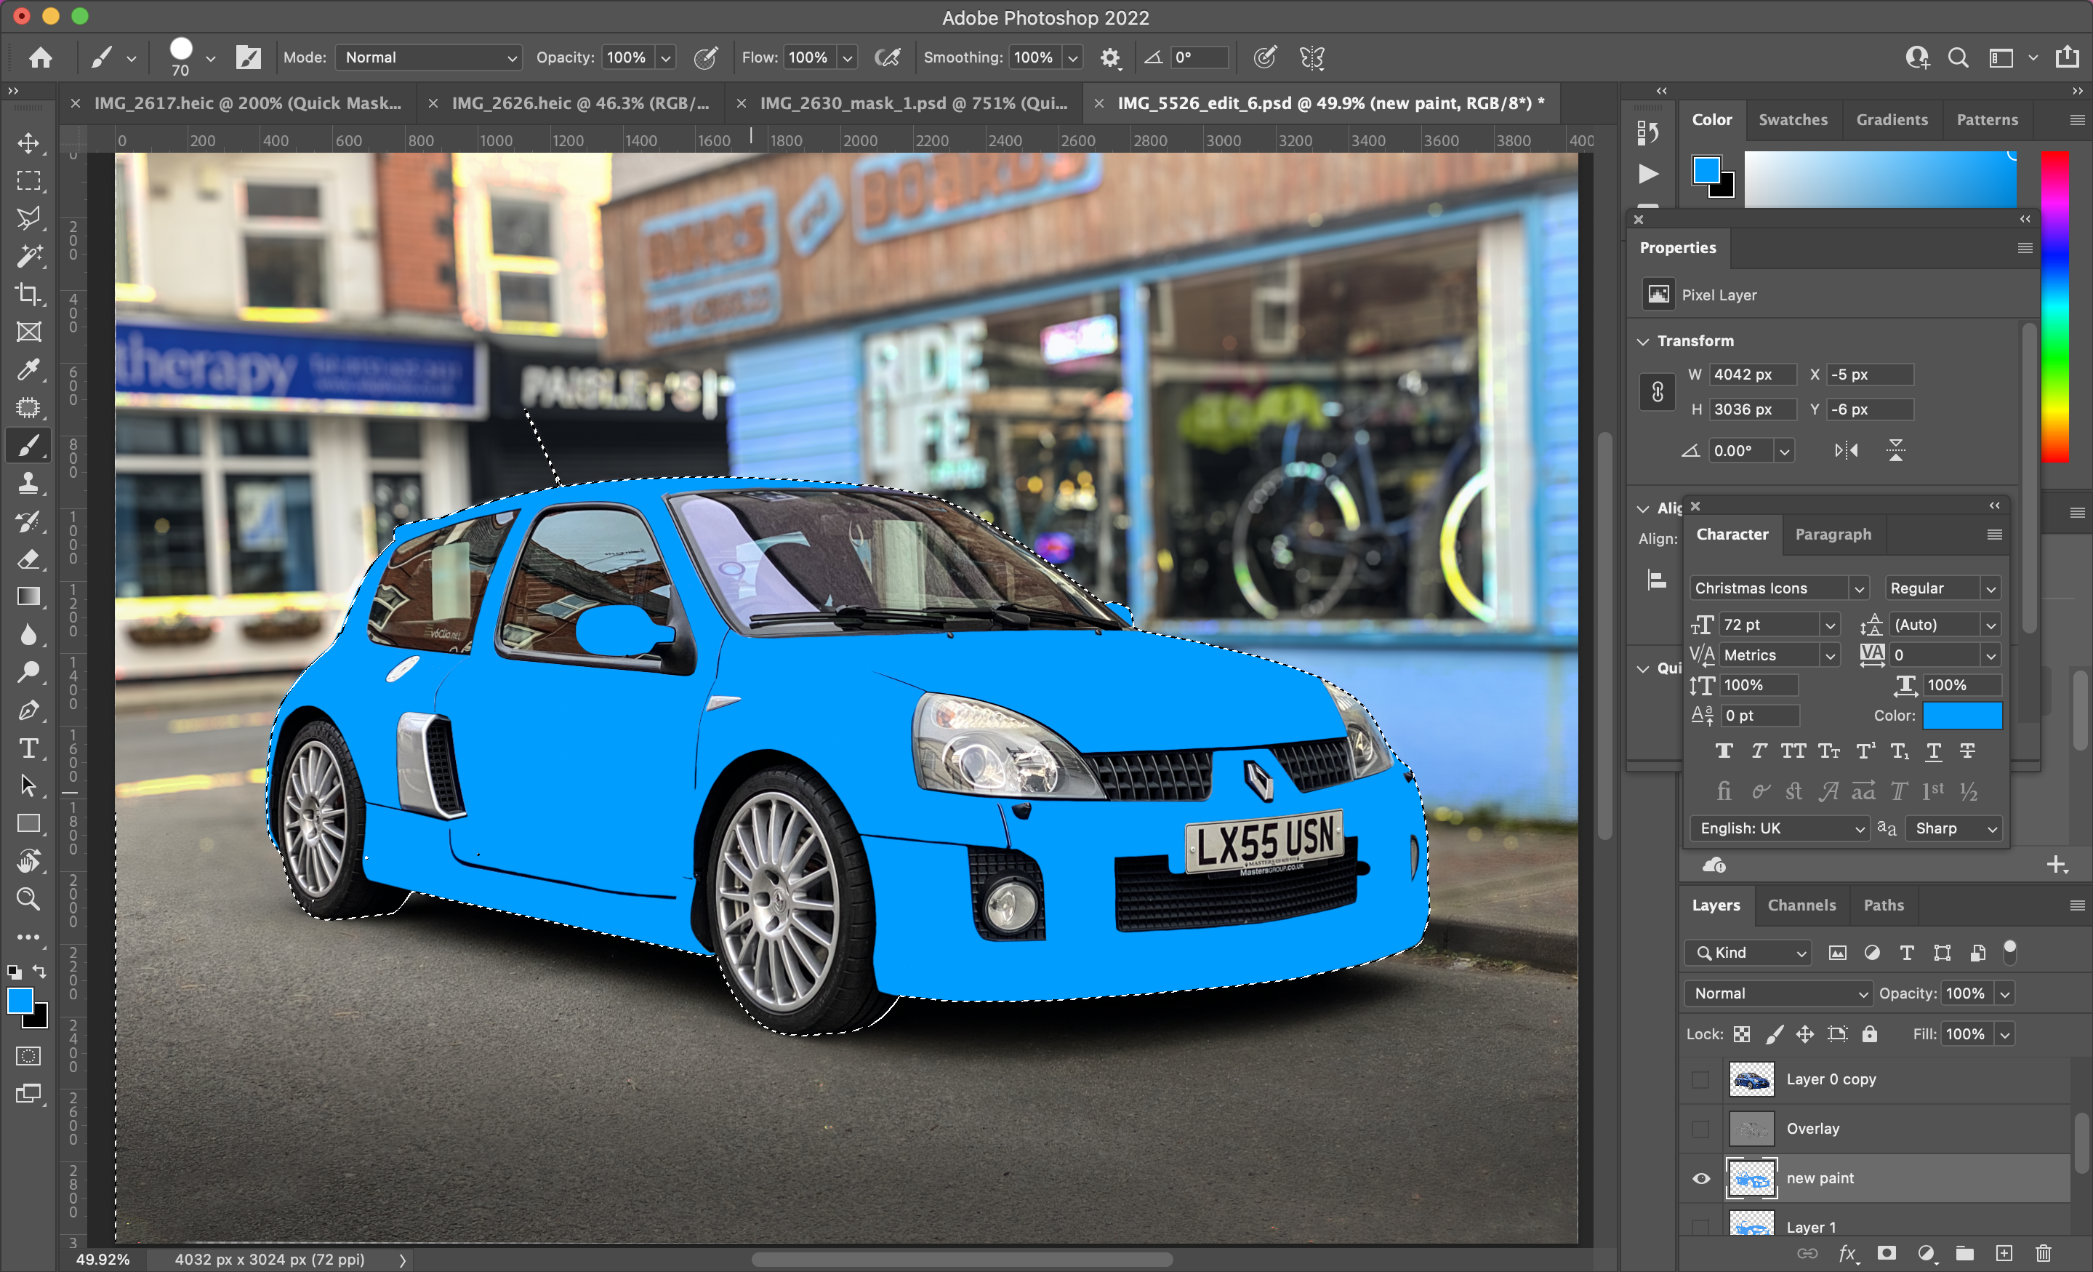Add a layer mask
This screenshot has width=2093, height=1272.
click(x=1887, y=1253)
